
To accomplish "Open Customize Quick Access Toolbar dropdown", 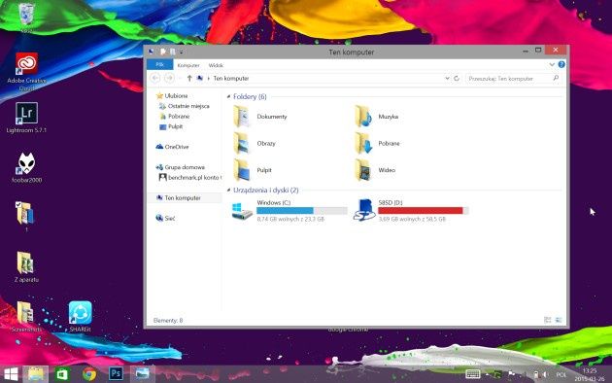I will tap(181, 52).
